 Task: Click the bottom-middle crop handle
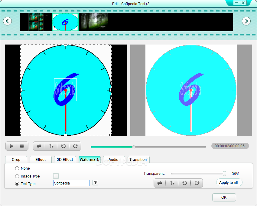(x=66, y=135)
